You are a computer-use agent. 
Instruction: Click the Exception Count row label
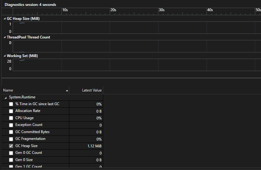pos(29,125)
